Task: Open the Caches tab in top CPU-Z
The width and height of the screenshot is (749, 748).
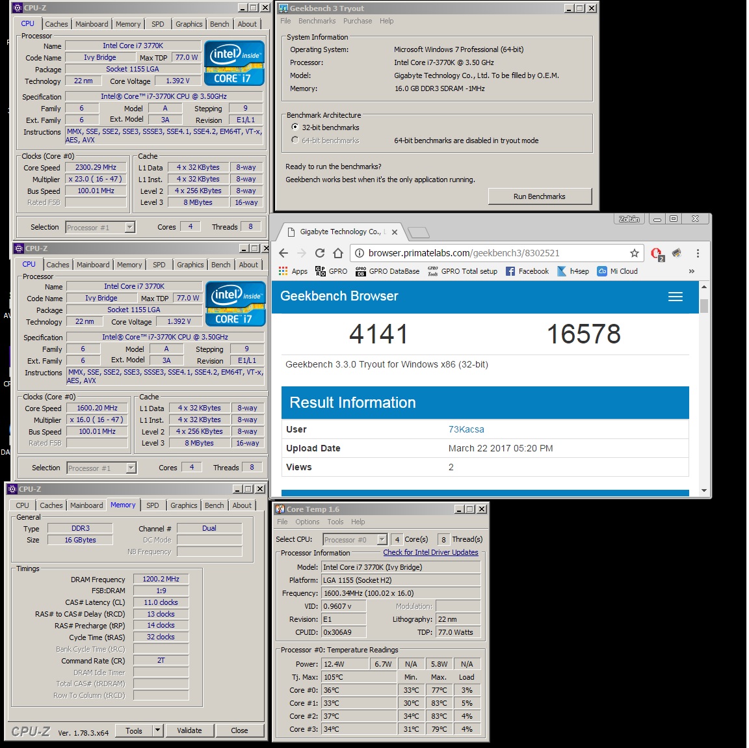Action: pos(57,24)
